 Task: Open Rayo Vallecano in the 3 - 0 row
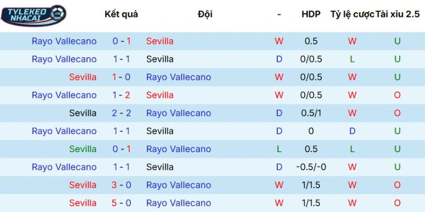click(x=178, y=185)
